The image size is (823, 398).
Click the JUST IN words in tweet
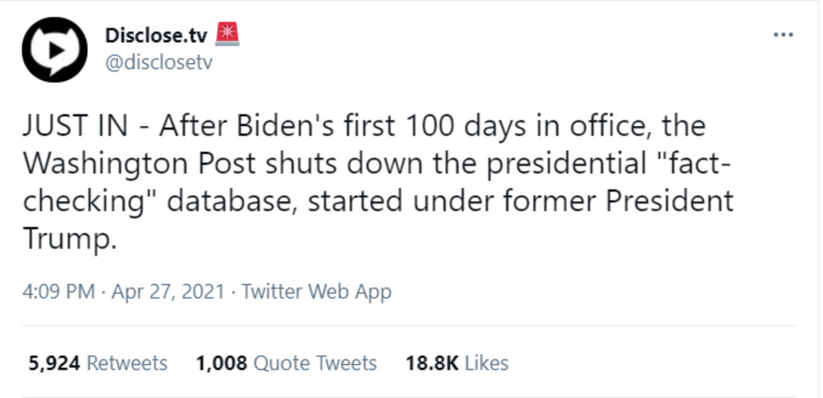coord(75,128)
